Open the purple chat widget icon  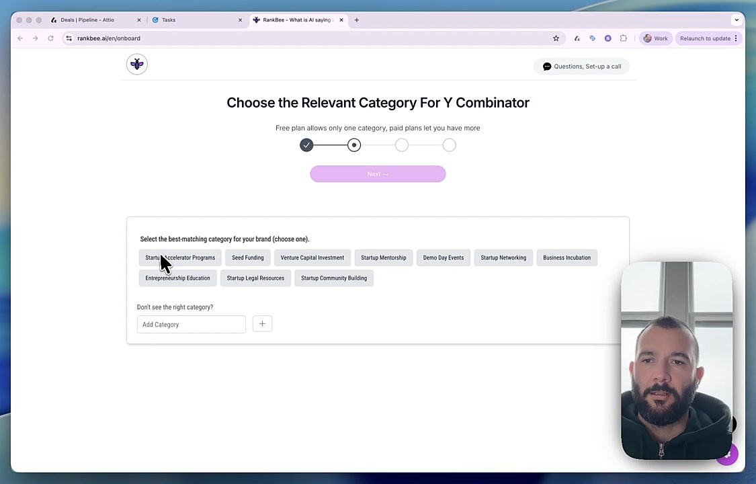click(726, 454)
